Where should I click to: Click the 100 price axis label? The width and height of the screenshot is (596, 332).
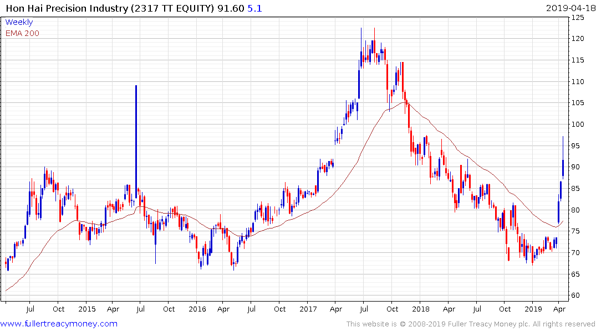(578, 124)
